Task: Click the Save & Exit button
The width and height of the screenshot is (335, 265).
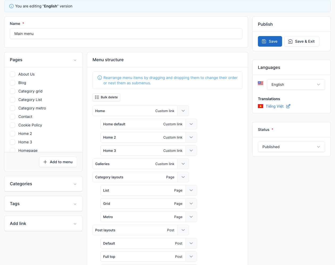Action: 302,41
